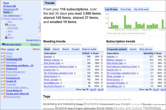Click friends list scroll down arrow
Screen dimensions: 166x110
39,37
